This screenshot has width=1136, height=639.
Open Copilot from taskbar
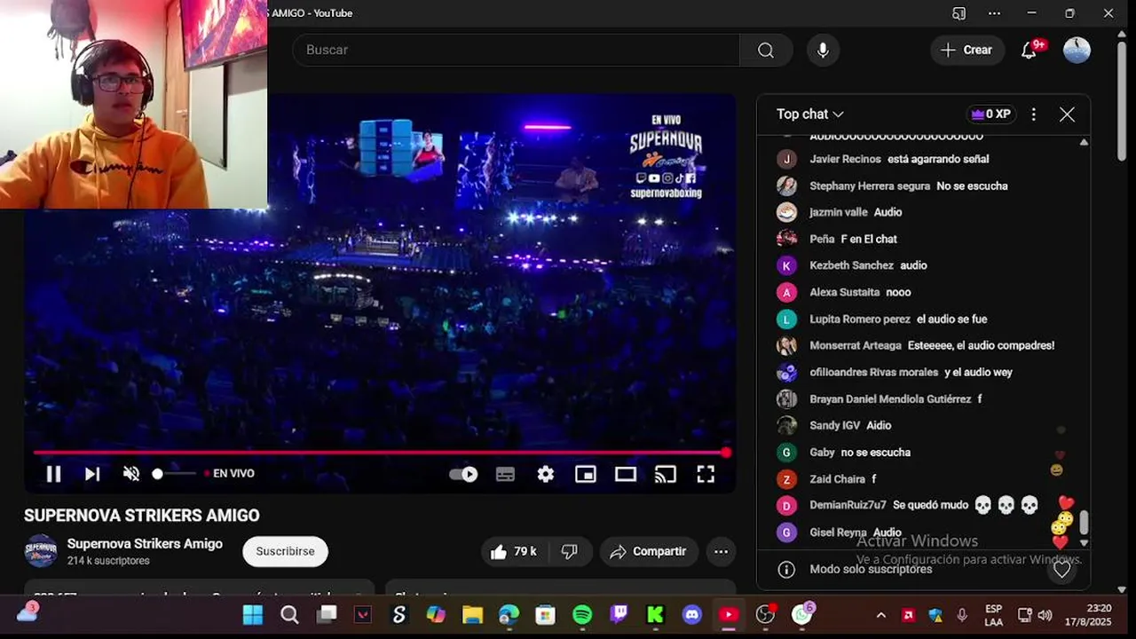click(x=436, y=615)
